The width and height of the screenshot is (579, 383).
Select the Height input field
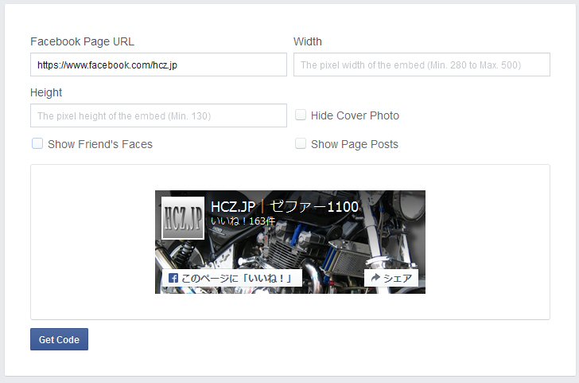pyautogui.click(x=158, y=115)
